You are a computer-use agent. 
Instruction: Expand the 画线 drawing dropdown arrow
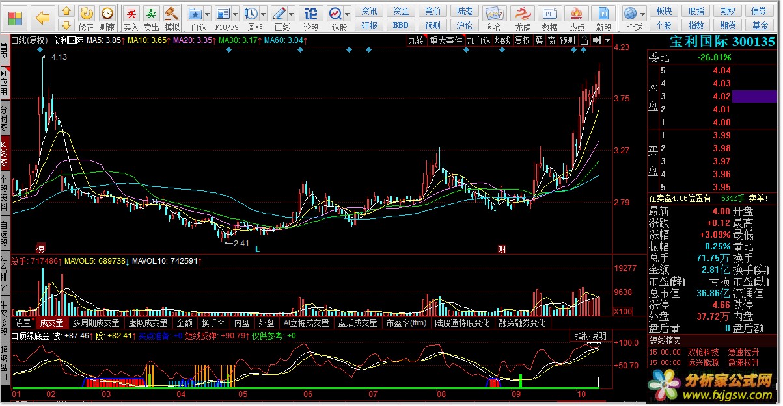(292, 14)
